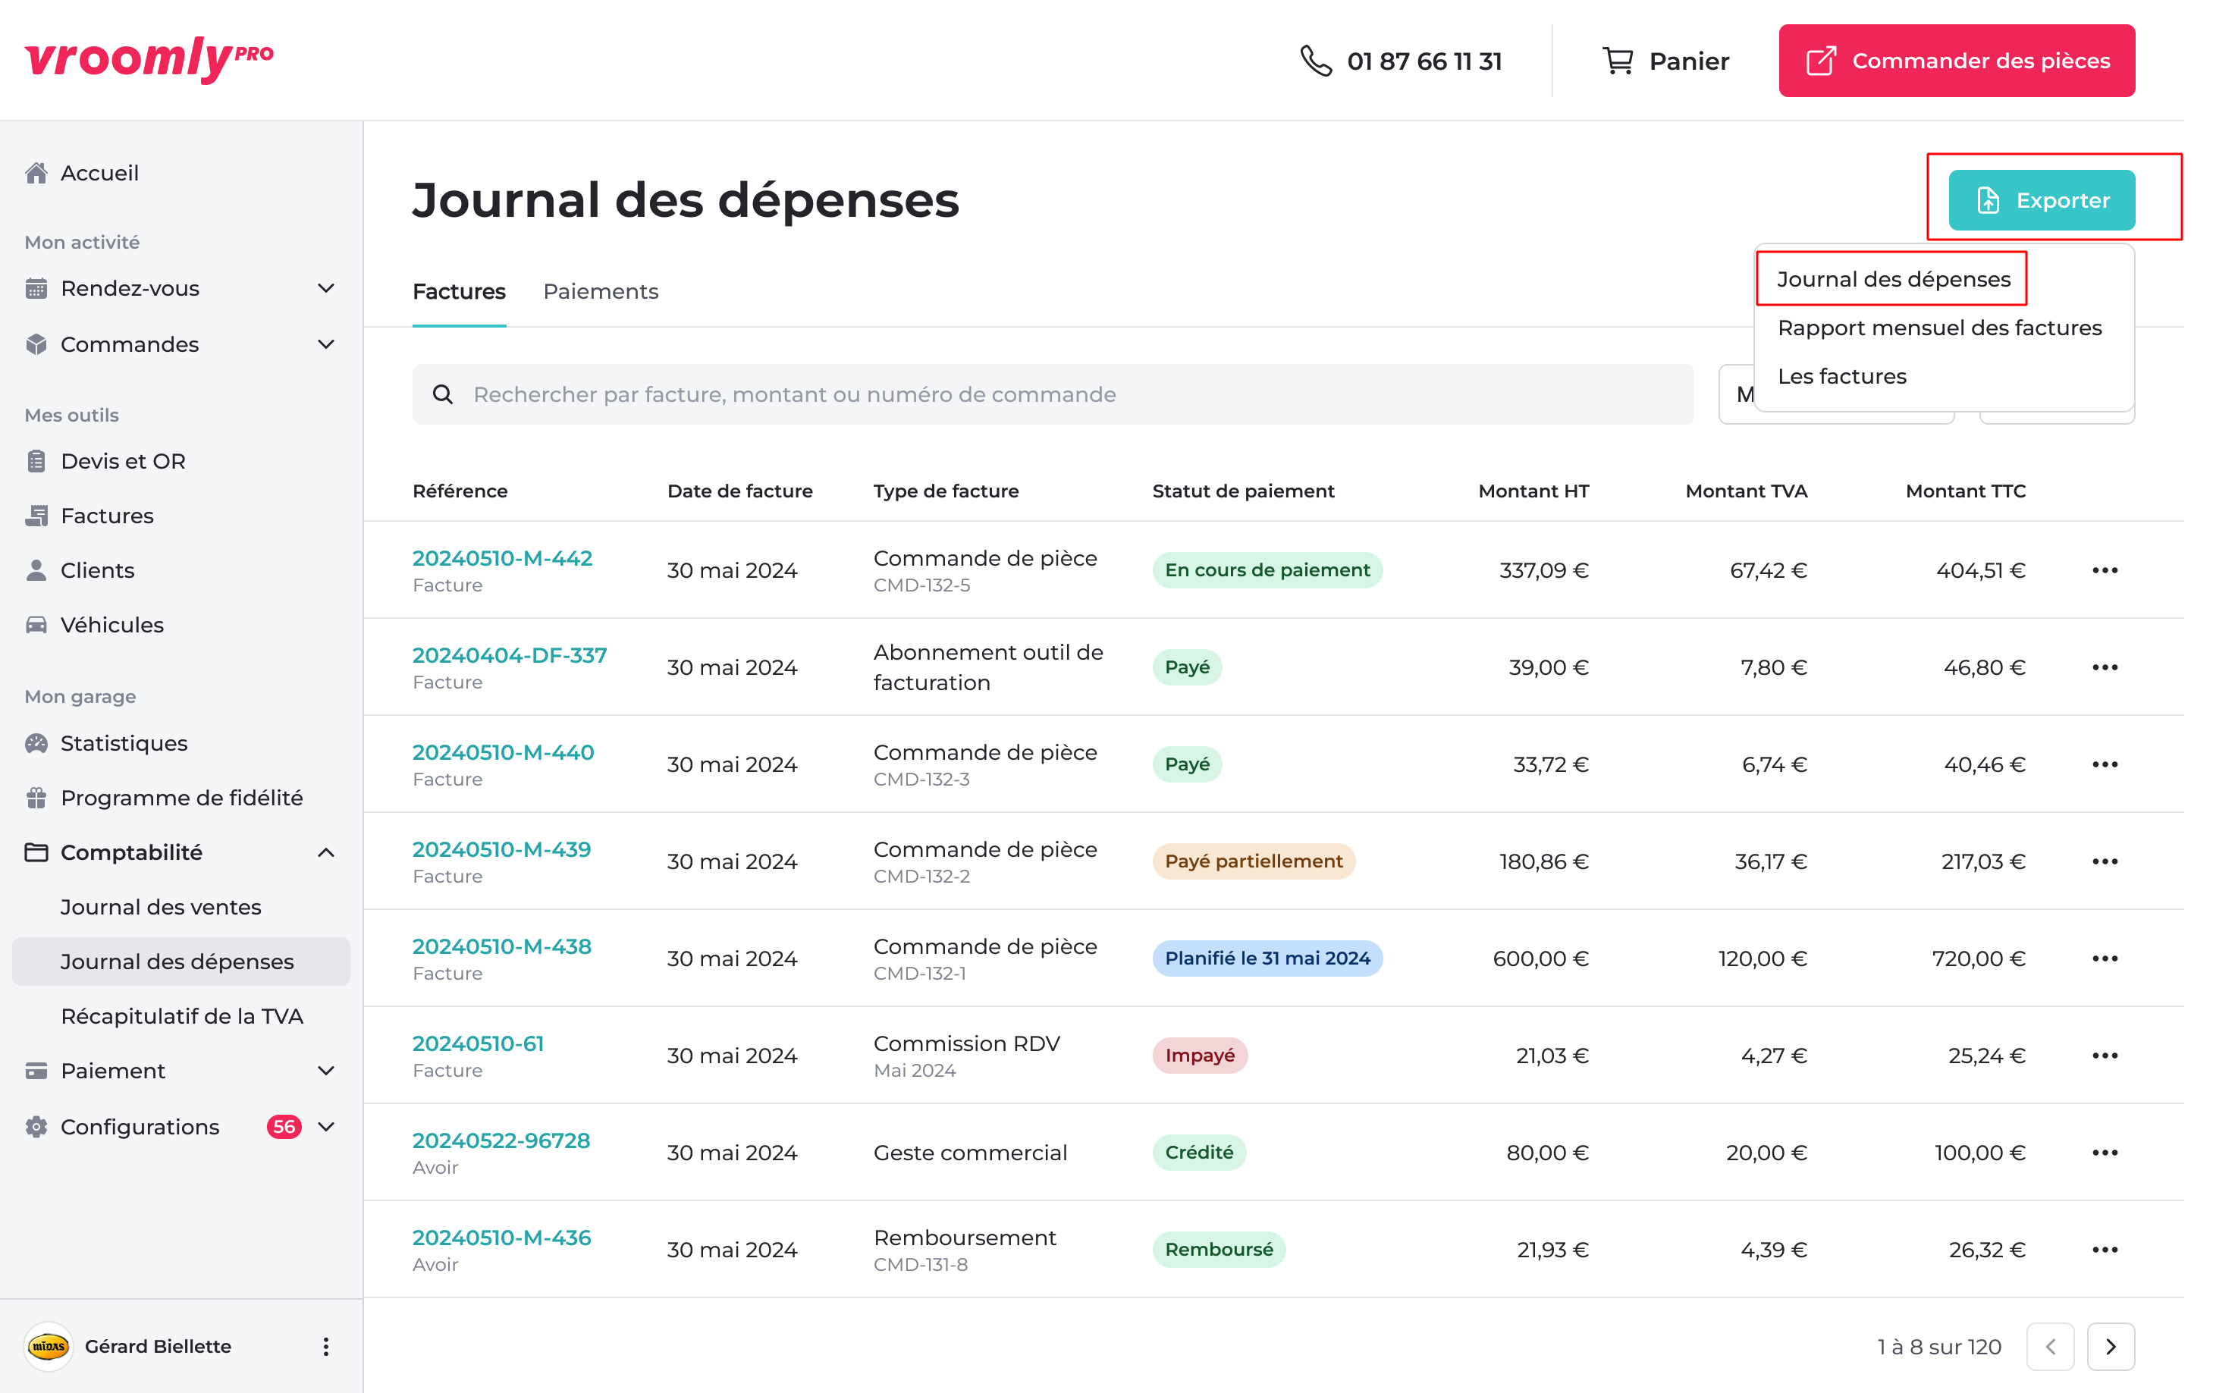
Task: Open invoice 20240404-DF-337
Action: point(509,655)
